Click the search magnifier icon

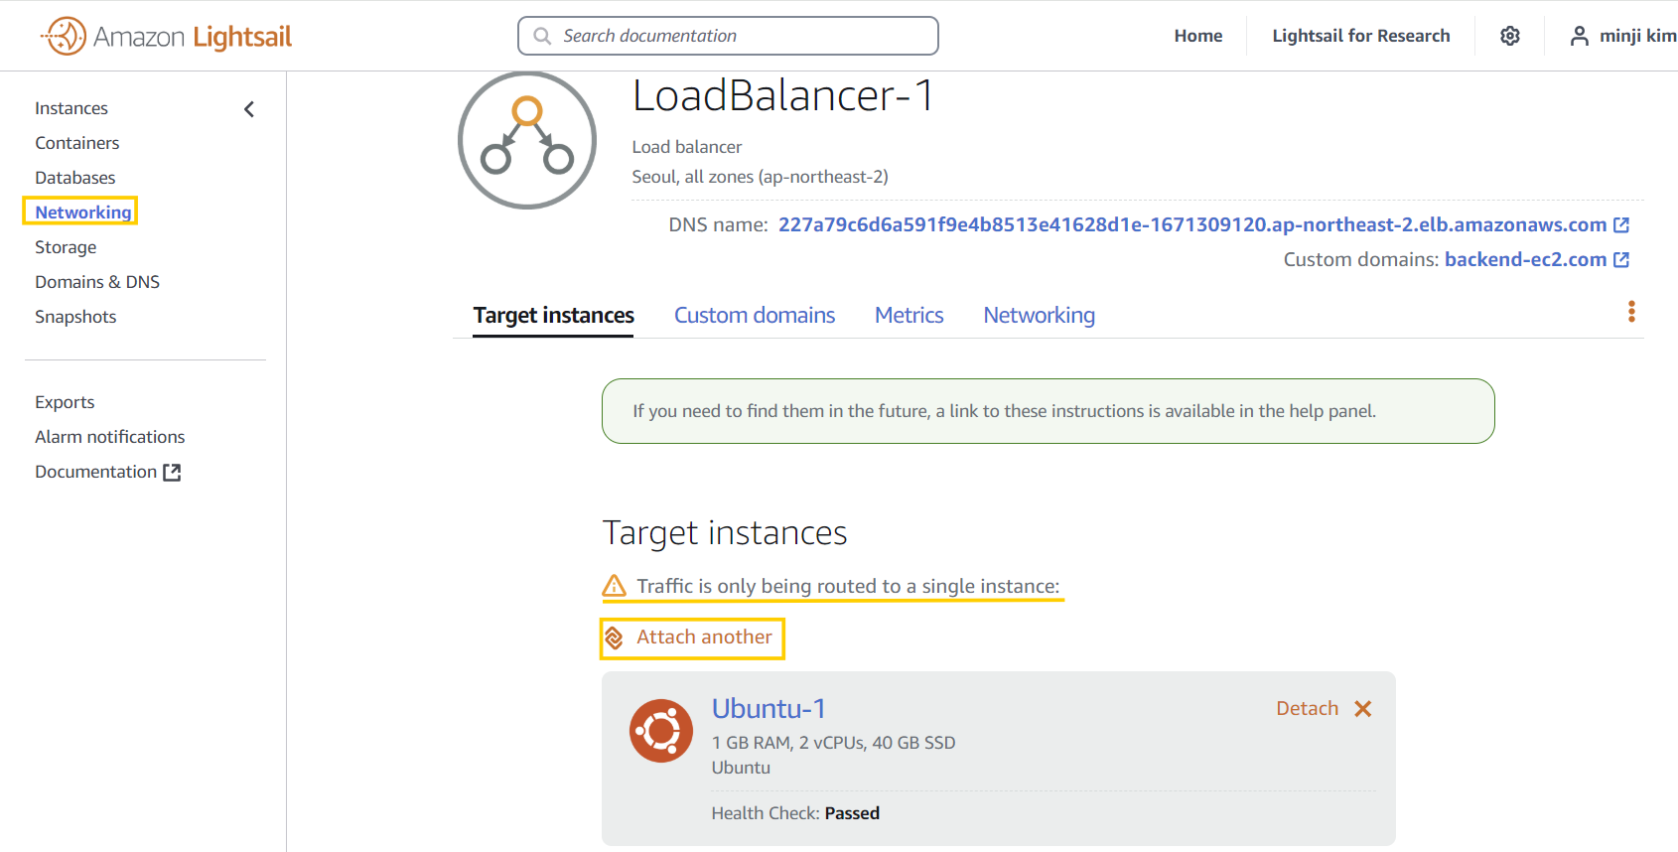(542, 36)
